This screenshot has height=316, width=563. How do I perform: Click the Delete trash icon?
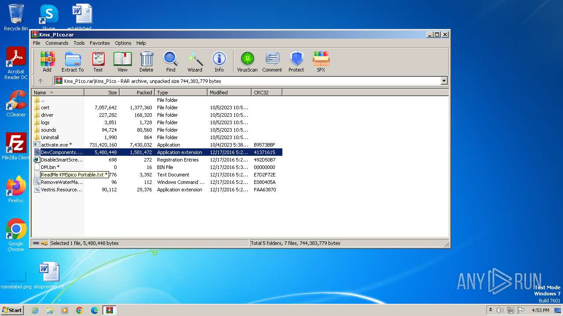tap(146, 61)
